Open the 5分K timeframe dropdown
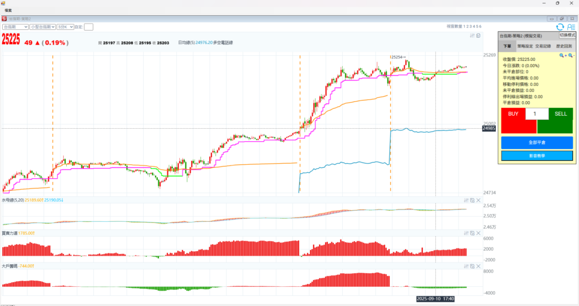Viewport: 579px width, 306px height. [65, 27]
